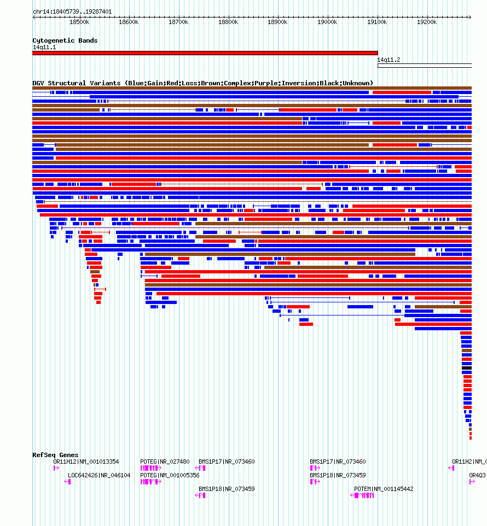This screenshot has height=526, width=487.
Task: Click the OR4Q3 gene arrow glyph
Action: coord(472,482)
